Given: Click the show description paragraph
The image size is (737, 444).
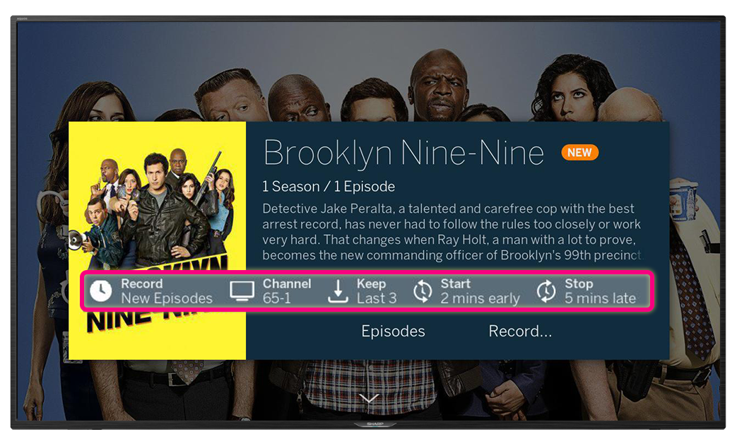Looking at the screenshot, I should (452, 232).
